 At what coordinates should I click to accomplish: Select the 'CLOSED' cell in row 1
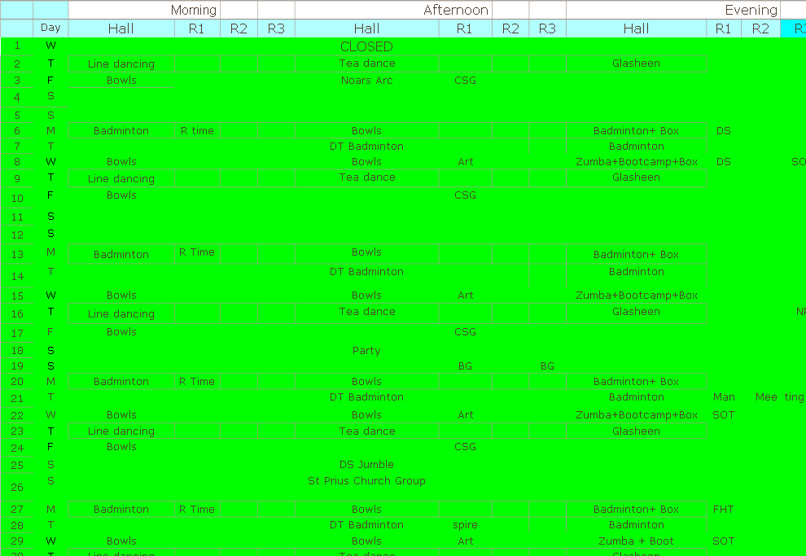coord(366,46)
